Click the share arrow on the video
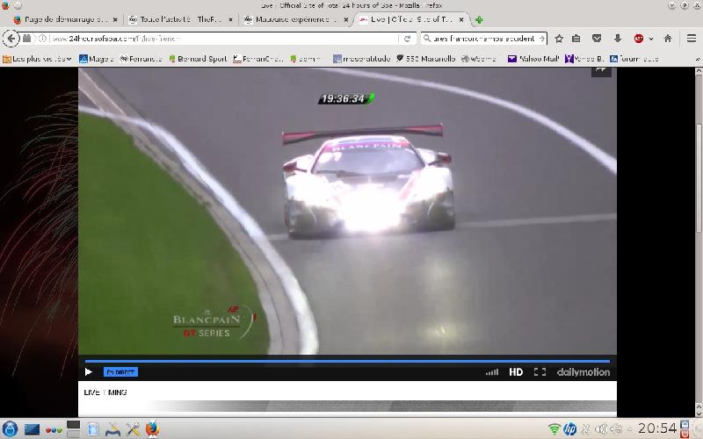Screen dimensions: 703x439 point(601,71)
